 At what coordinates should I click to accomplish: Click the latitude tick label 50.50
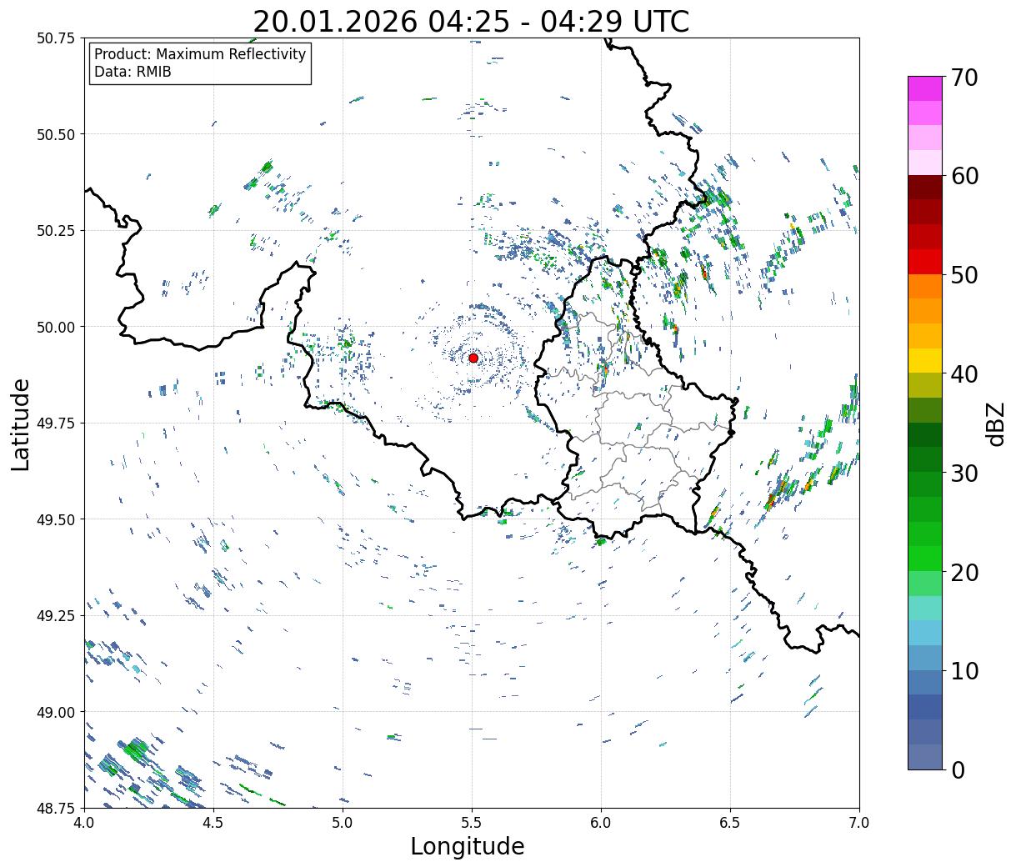[56, 134]
